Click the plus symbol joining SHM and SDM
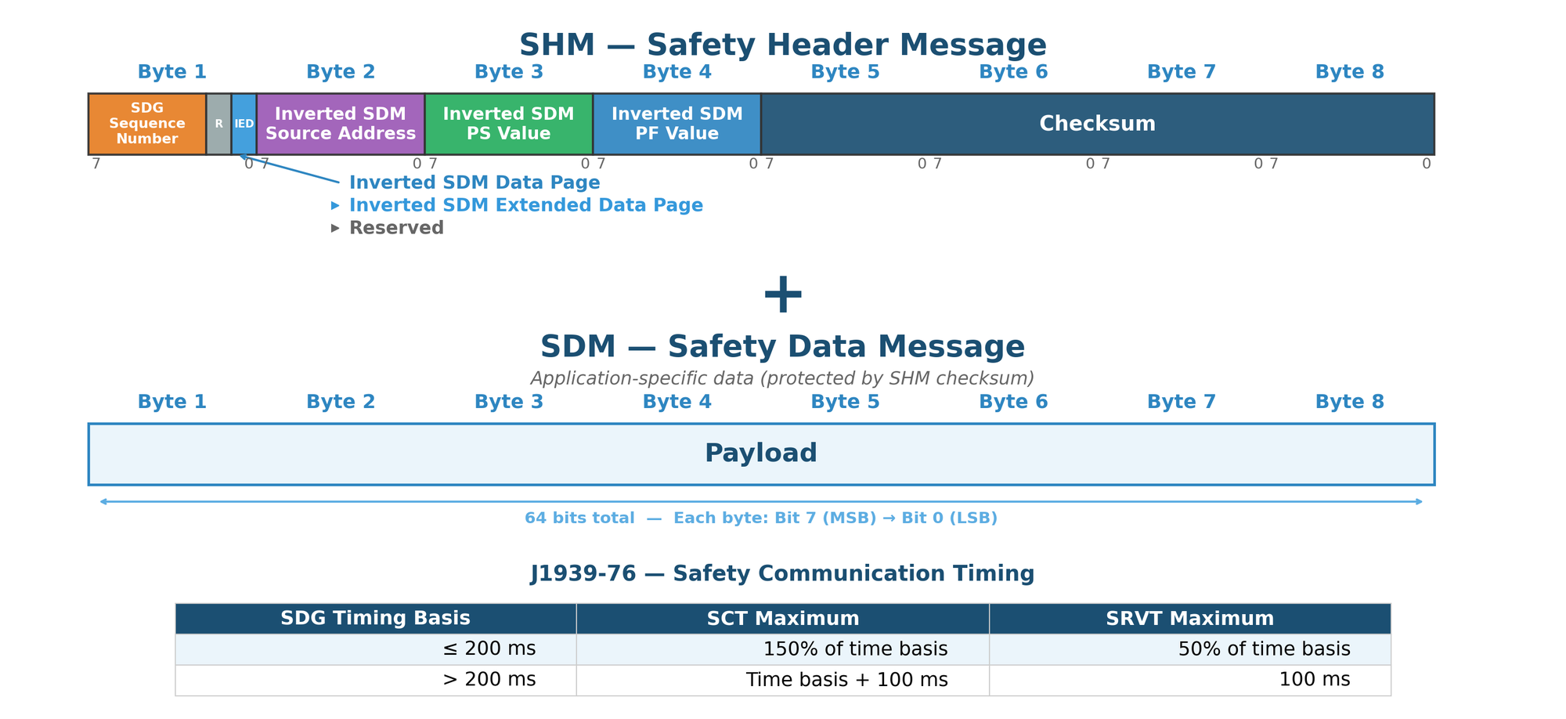 click(783, 294)
